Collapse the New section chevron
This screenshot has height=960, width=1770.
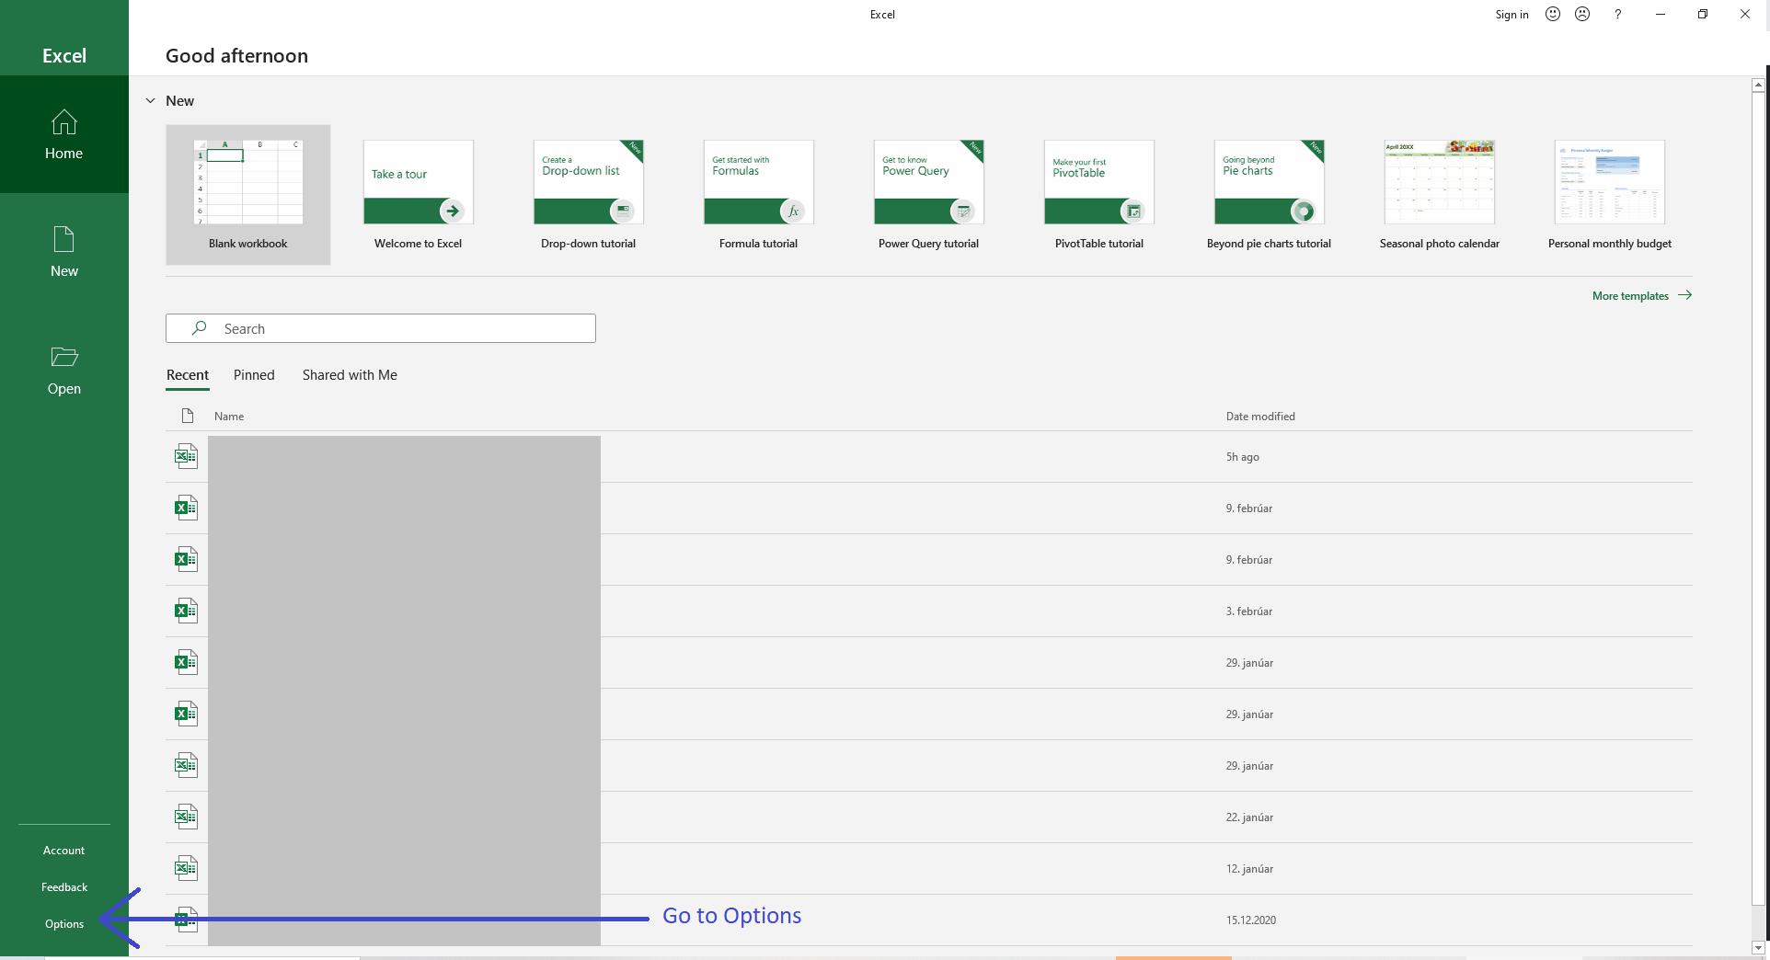pyautogui.click(x=151, y=100)
